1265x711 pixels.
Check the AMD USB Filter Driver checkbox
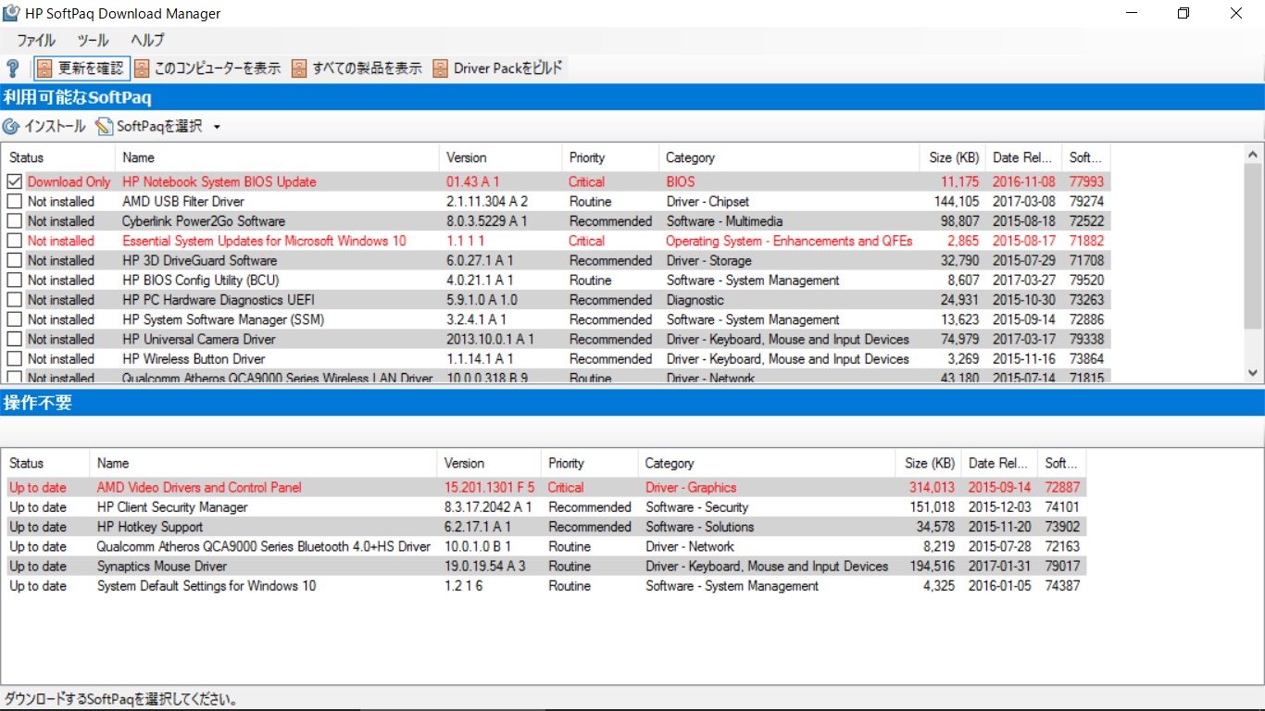(x=15, y=202)
